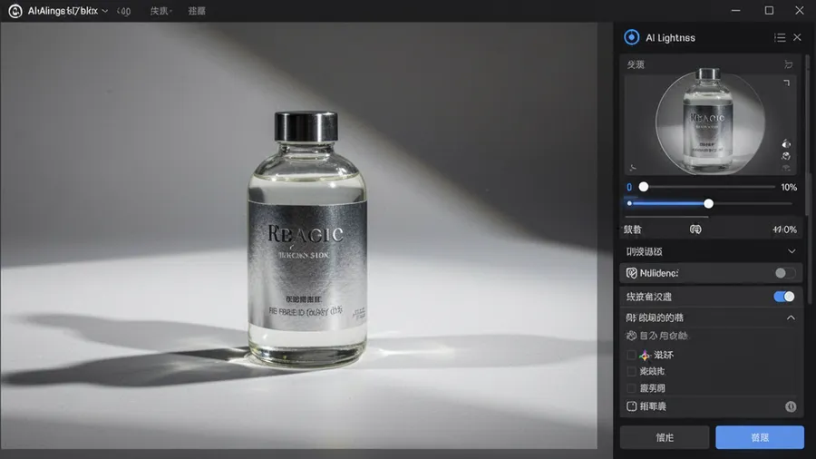The height and width of the screenshot is (459, 816).
Task: Click the panel's vertical scrollbar
Action: pyautogui.click(x=808, y=135)
